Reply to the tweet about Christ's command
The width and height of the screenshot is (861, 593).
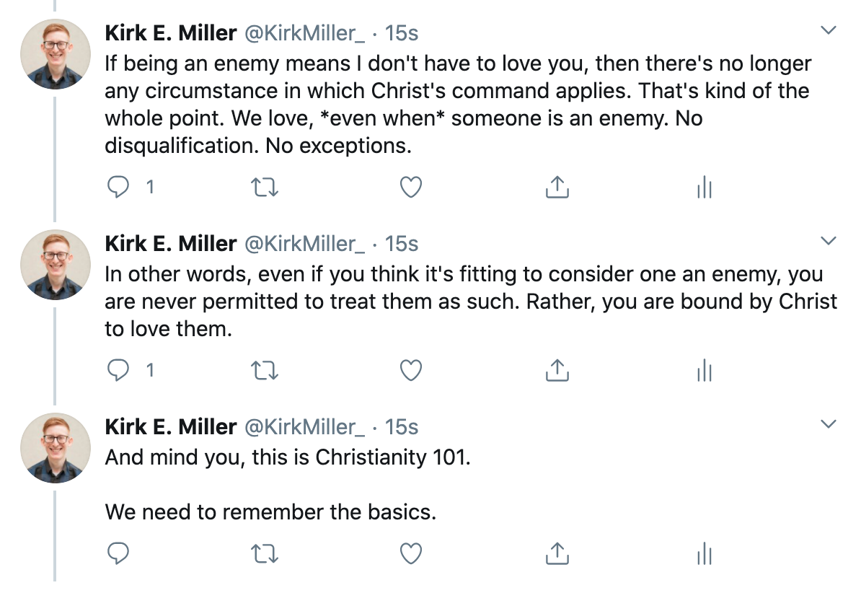[118, 188]
